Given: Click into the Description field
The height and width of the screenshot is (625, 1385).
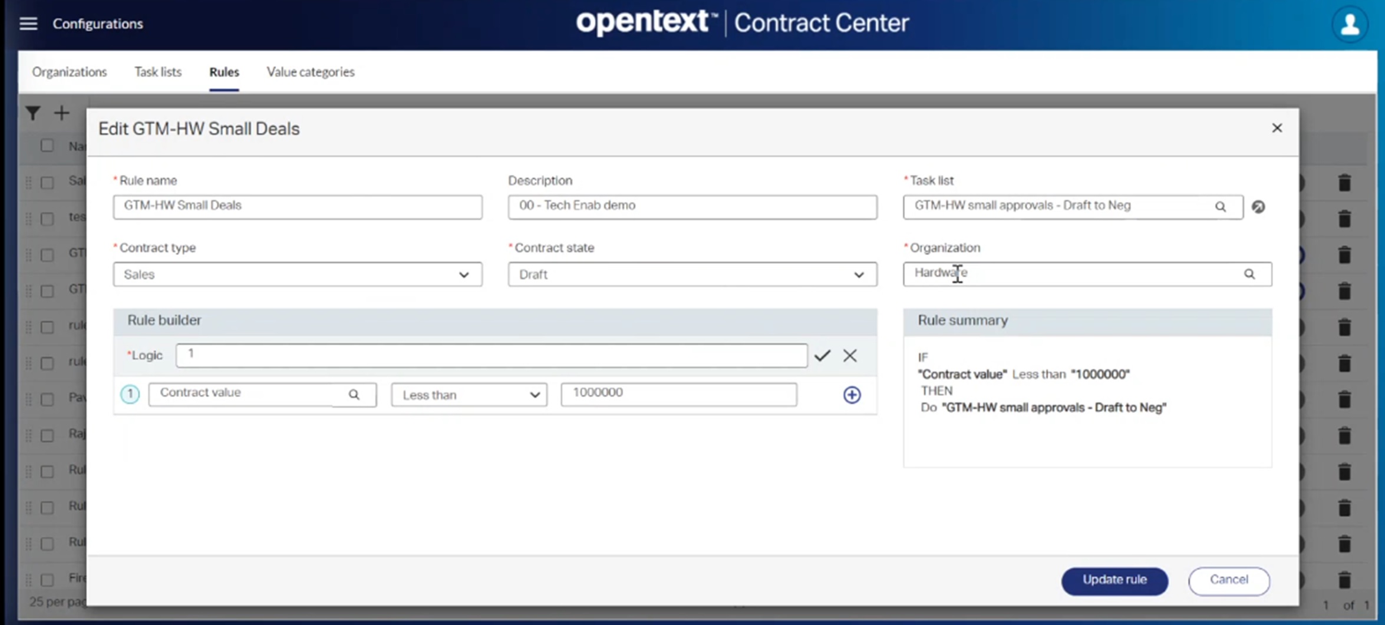Looking at the screenshot, I should click(692, 207).
